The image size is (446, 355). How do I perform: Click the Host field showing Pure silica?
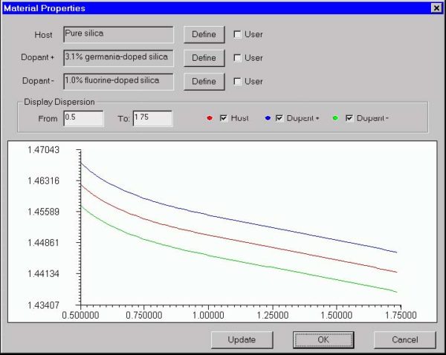point(118,35)
